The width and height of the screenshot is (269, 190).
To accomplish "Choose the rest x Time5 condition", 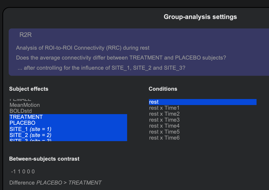I will [x=164, y=132].
